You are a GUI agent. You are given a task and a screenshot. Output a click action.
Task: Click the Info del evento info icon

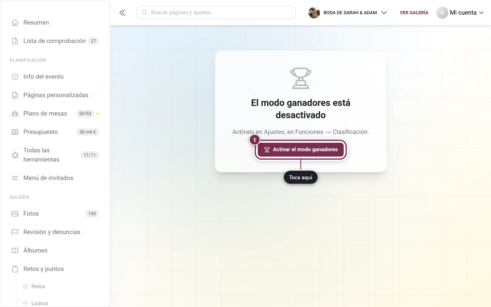pyautogui.click(x=15, y=77)
